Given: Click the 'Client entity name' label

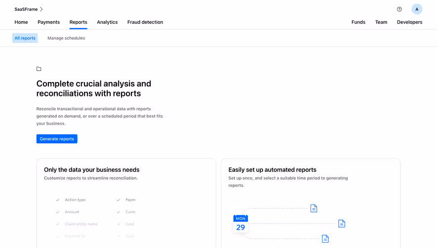Looking at the screenshot, I should 81,224.
